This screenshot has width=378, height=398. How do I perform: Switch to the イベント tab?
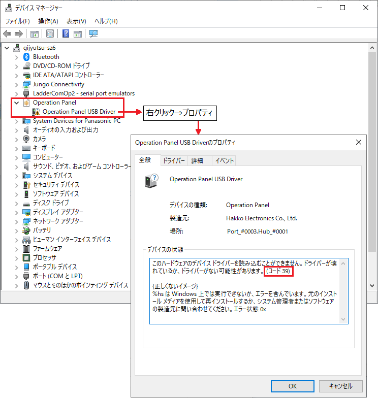point(225,161)
